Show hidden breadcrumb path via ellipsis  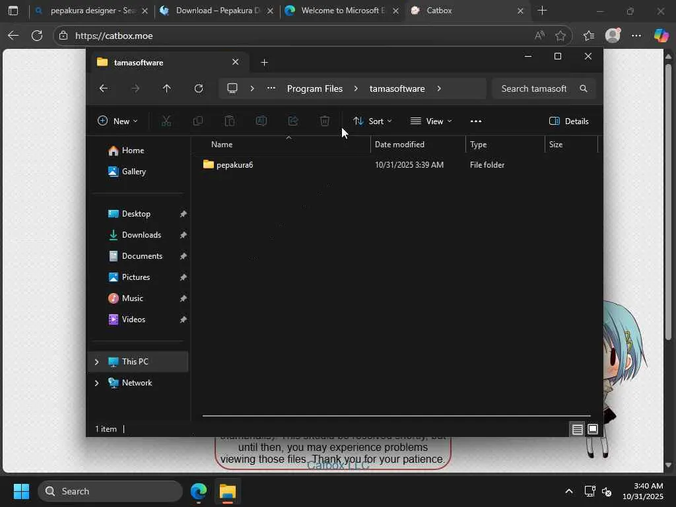[x=271, y=88]
